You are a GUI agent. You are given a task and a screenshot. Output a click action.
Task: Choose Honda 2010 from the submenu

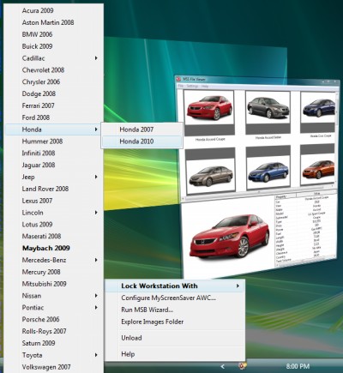coord(141,141)
